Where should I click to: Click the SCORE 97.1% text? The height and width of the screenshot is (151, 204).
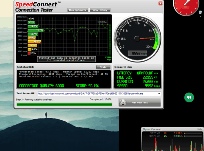(87, 86)
